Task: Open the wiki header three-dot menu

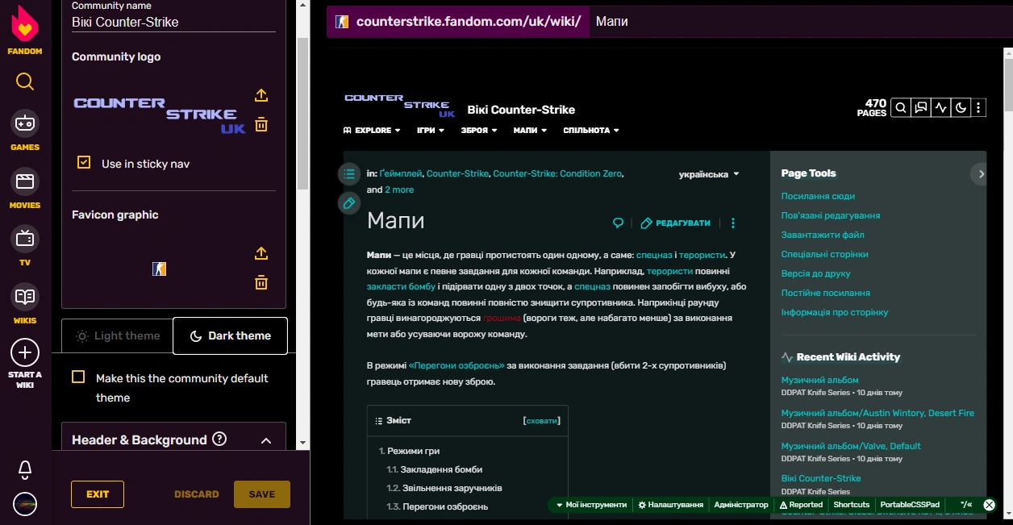Action: point(978,107)
